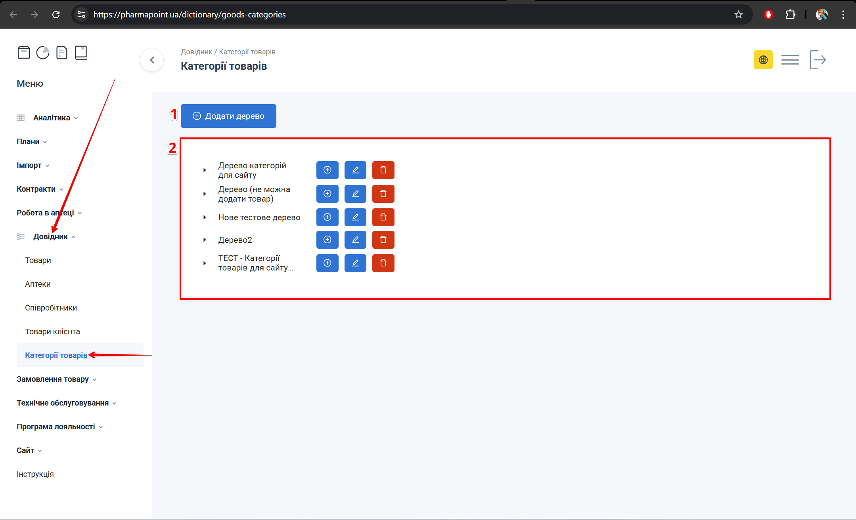This screenshot has height=520, width=856.
Task: Expand the ТЕСТ - Категорії товарів node
Action: pos(205,263)
